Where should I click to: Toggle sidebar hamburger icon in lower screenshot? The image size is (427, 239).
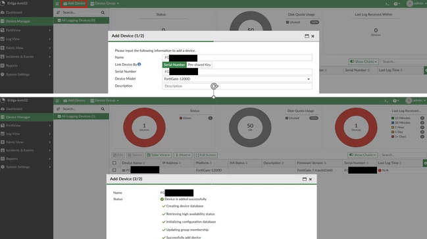tap(57, 101)
